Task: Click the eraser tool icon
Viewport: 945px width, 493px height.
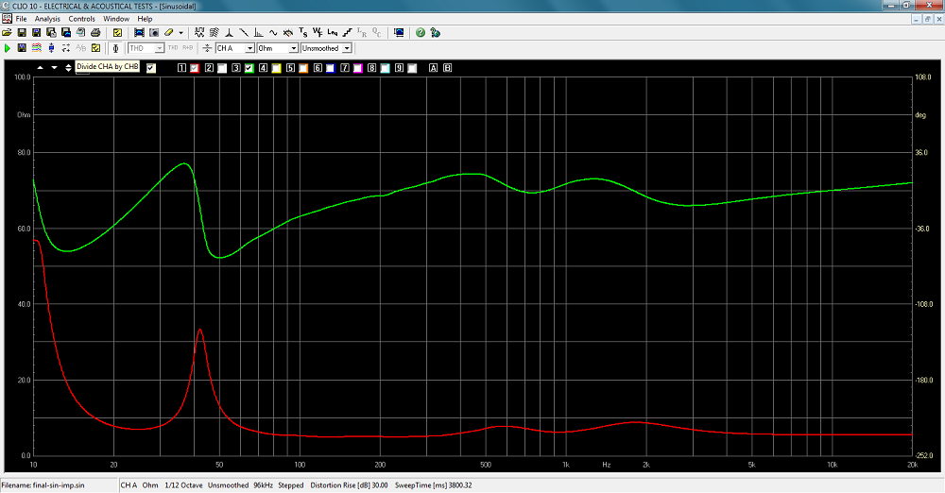Action: click(x=166, y=32)
